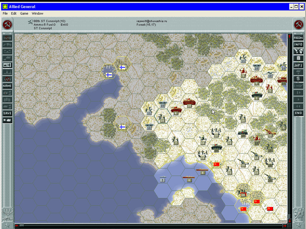Open the Window menu
The height and width of the screenshot is (229, 306).
[x=37, y=13]
